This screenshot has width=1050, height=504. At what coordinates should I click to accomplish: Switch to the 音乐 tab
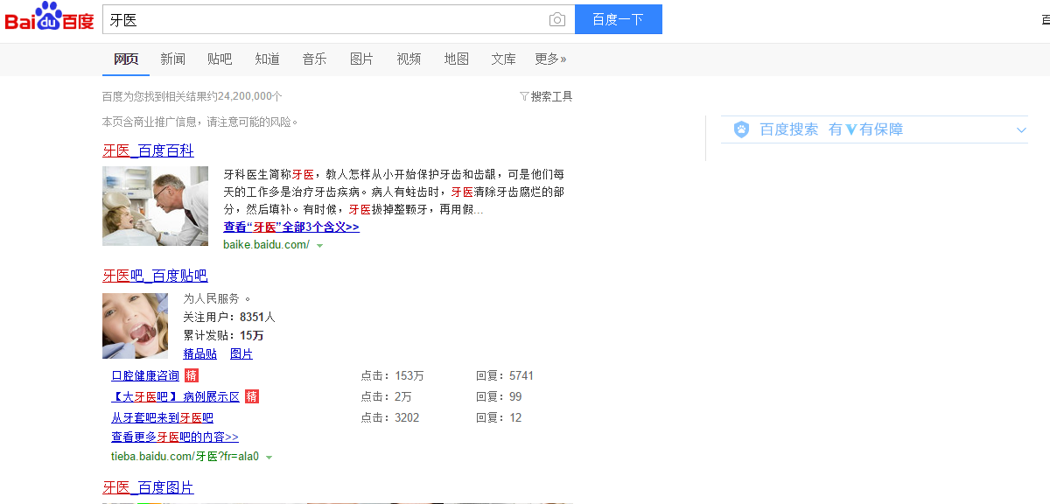(314, 59)
